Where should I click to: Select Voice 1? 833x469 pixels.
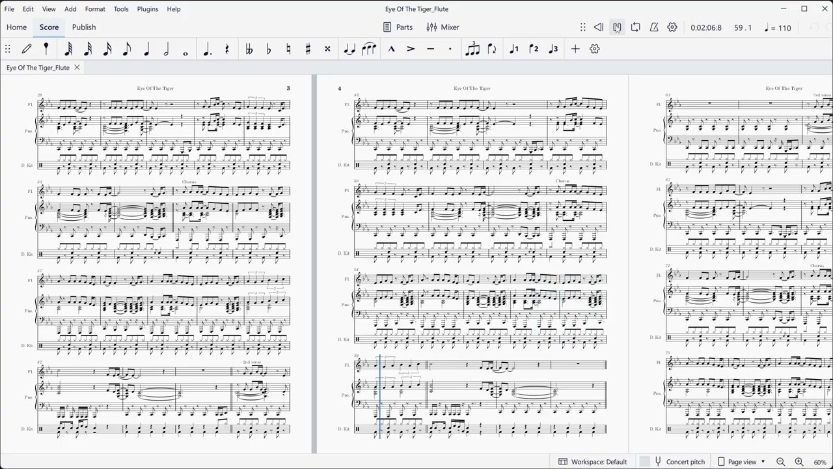tap(514, 49)
